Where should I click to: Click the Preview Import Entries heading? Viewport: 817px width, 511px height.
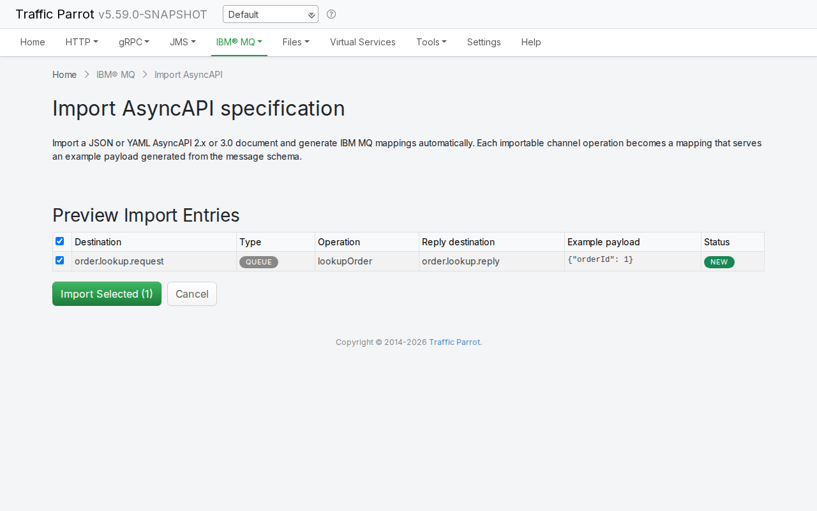pos(146,215)
